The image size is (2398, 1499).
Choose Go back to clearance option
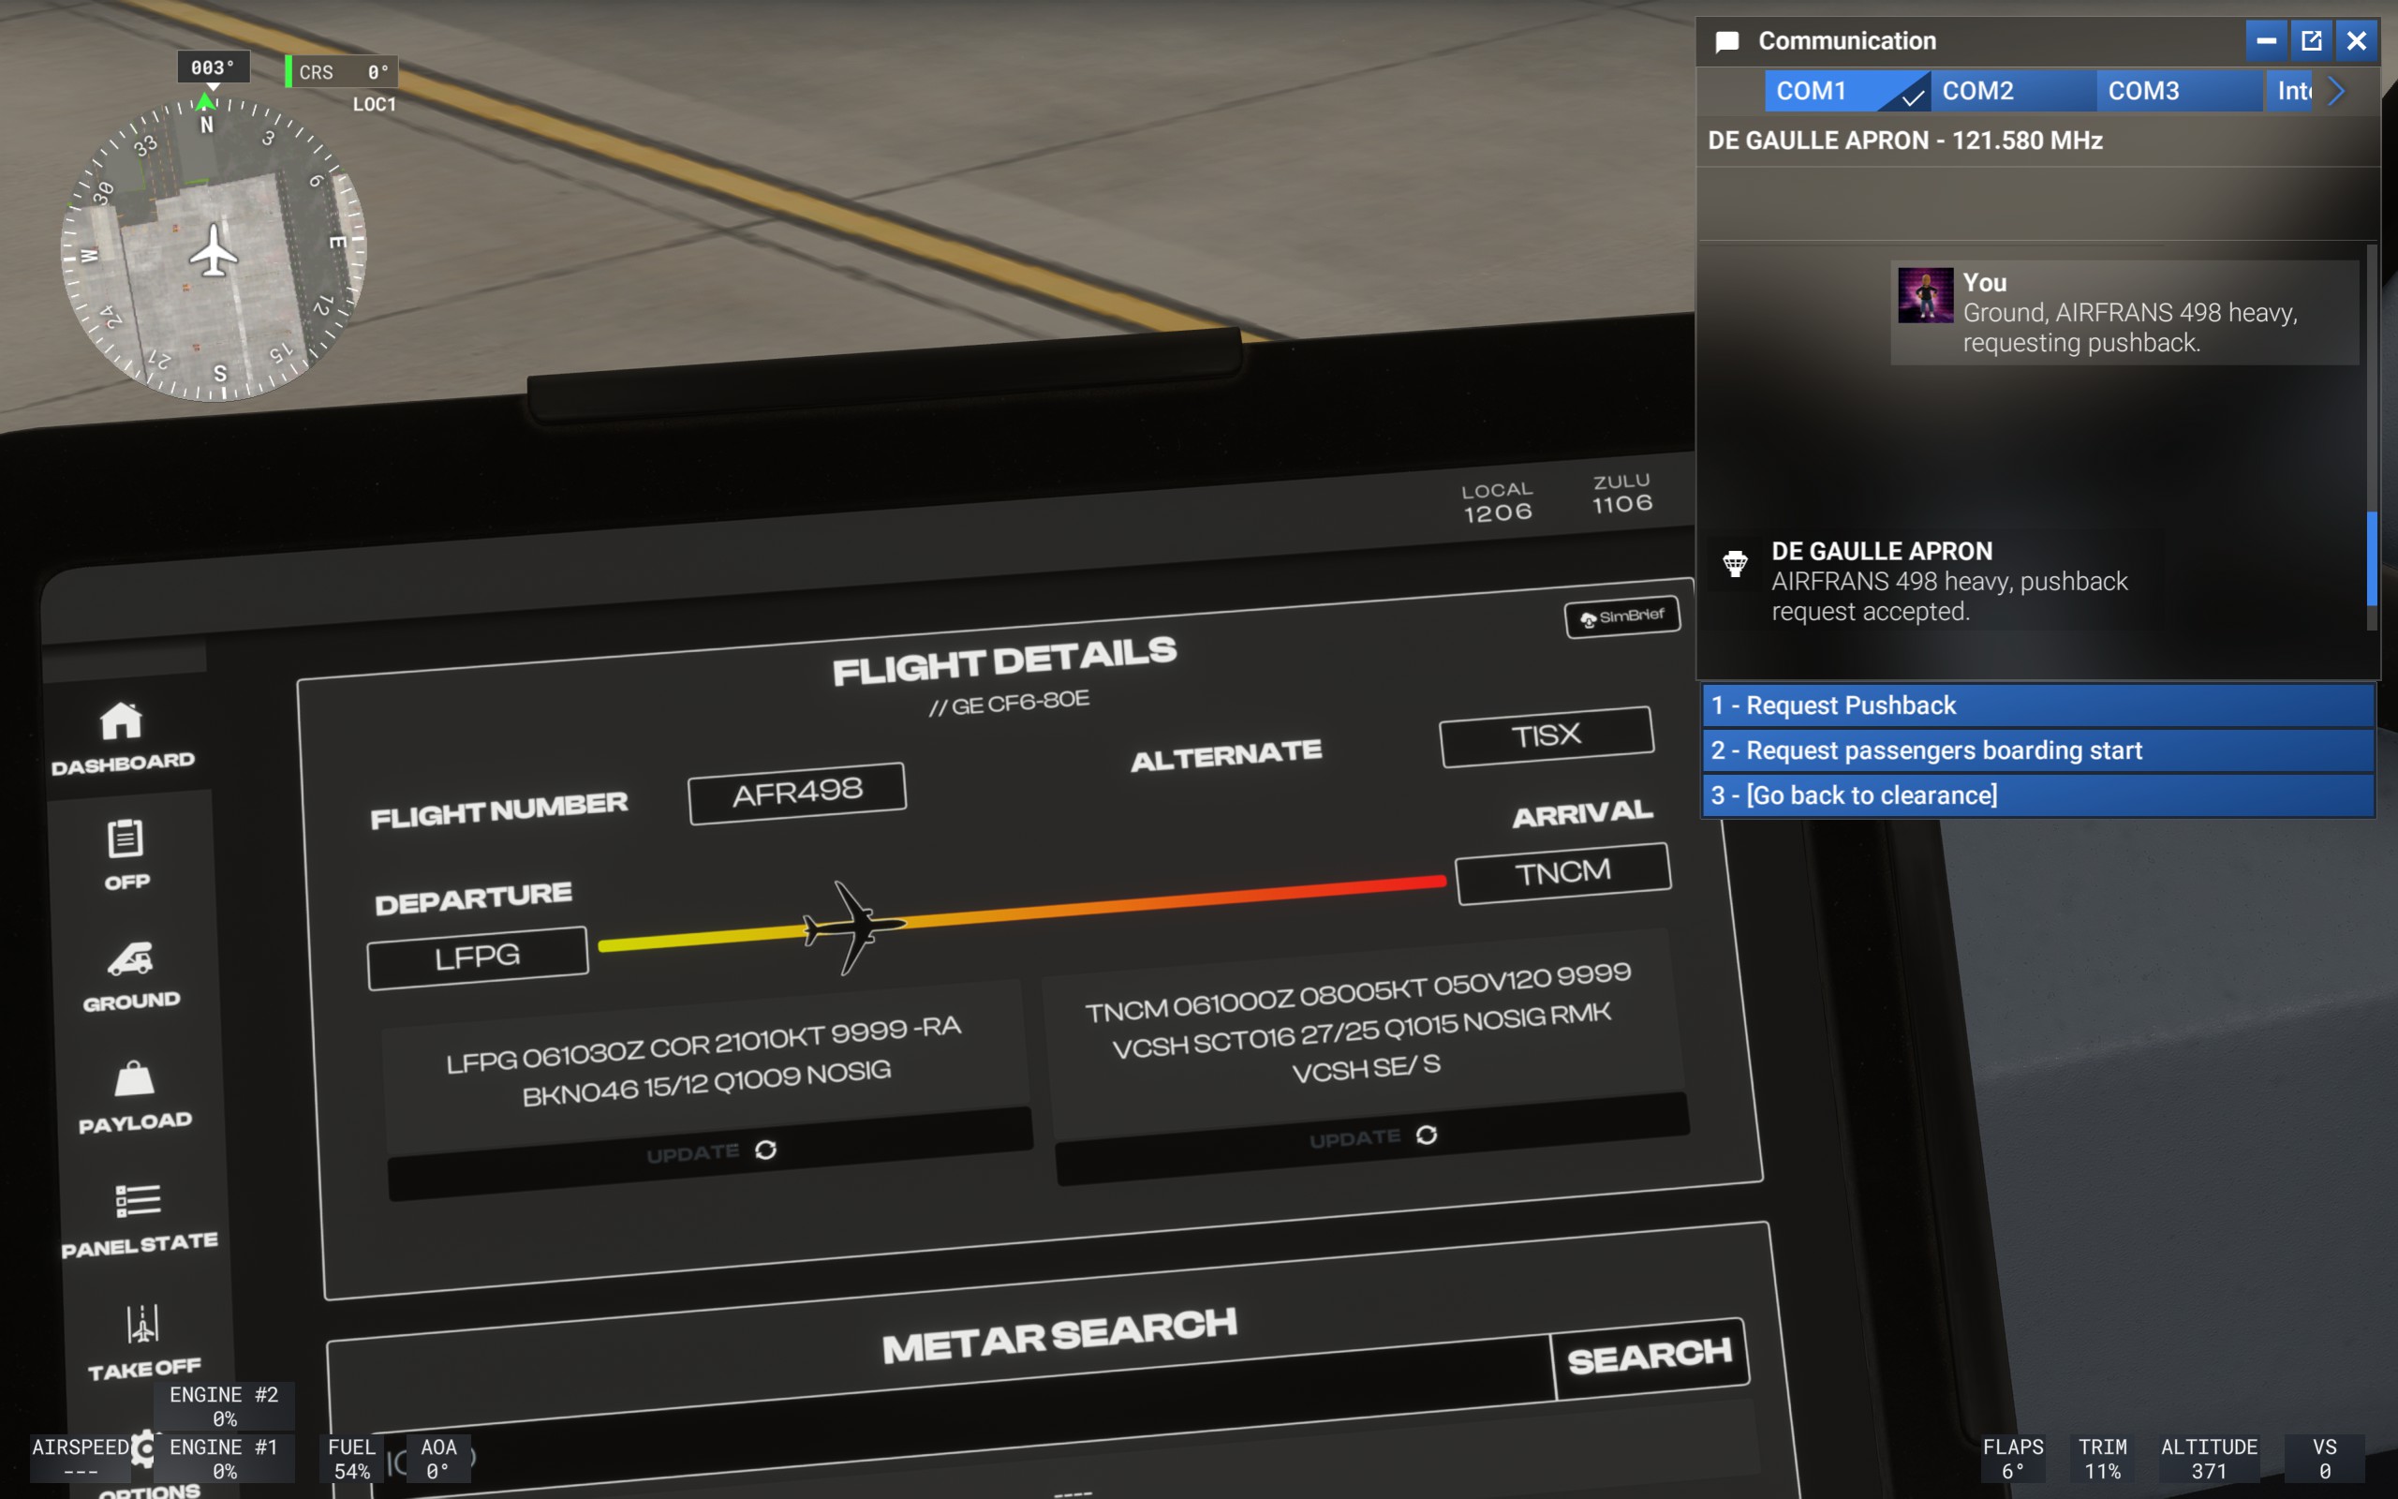[2037, 795]
